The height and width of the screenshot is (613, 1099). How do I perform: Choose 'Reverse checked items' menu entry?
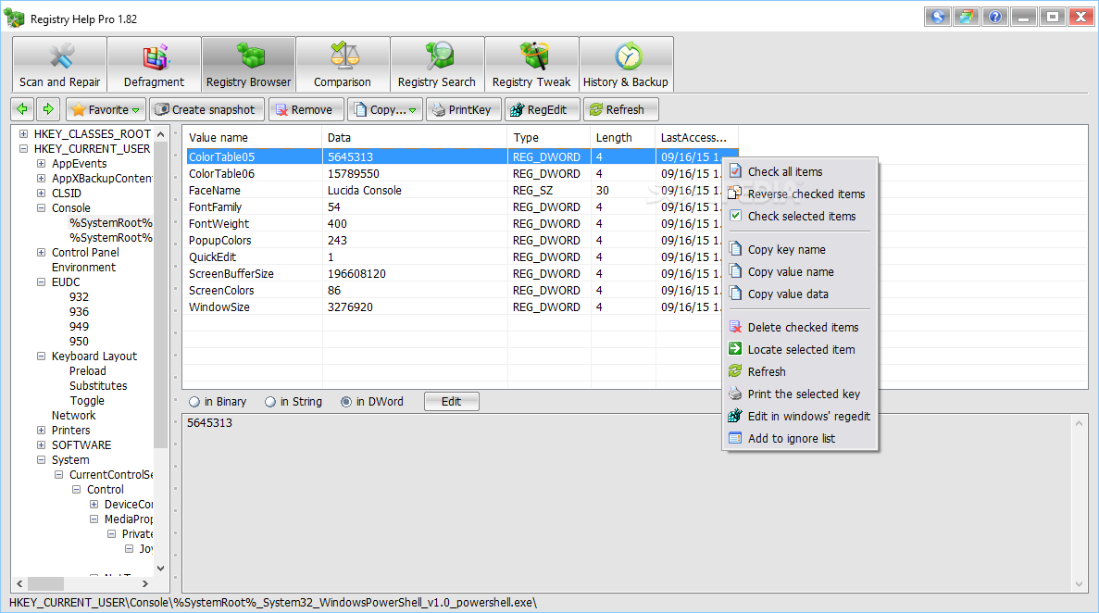[x=800, y=194]
